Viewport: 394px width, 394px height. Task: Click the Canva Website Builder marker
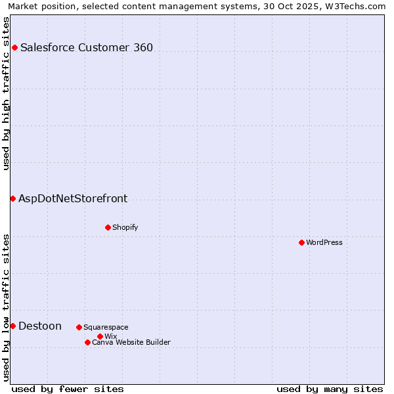(87, 342)
